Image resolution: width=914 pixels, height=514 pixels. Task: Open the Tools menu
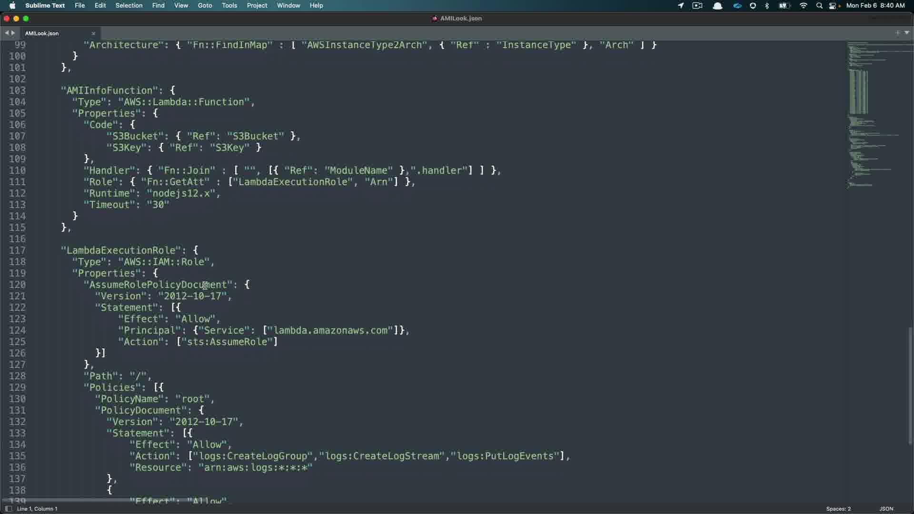coord(229,6)
